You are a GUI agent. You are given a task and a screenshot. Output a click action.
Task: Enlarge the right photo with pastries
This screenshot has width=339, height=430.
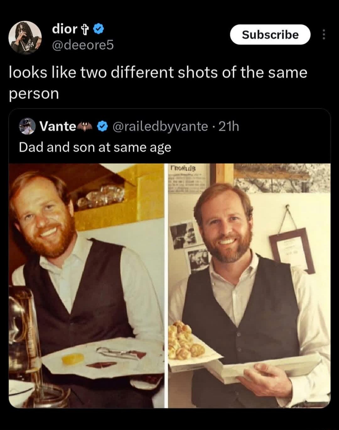pyautogui.click(x=249, y=286)
